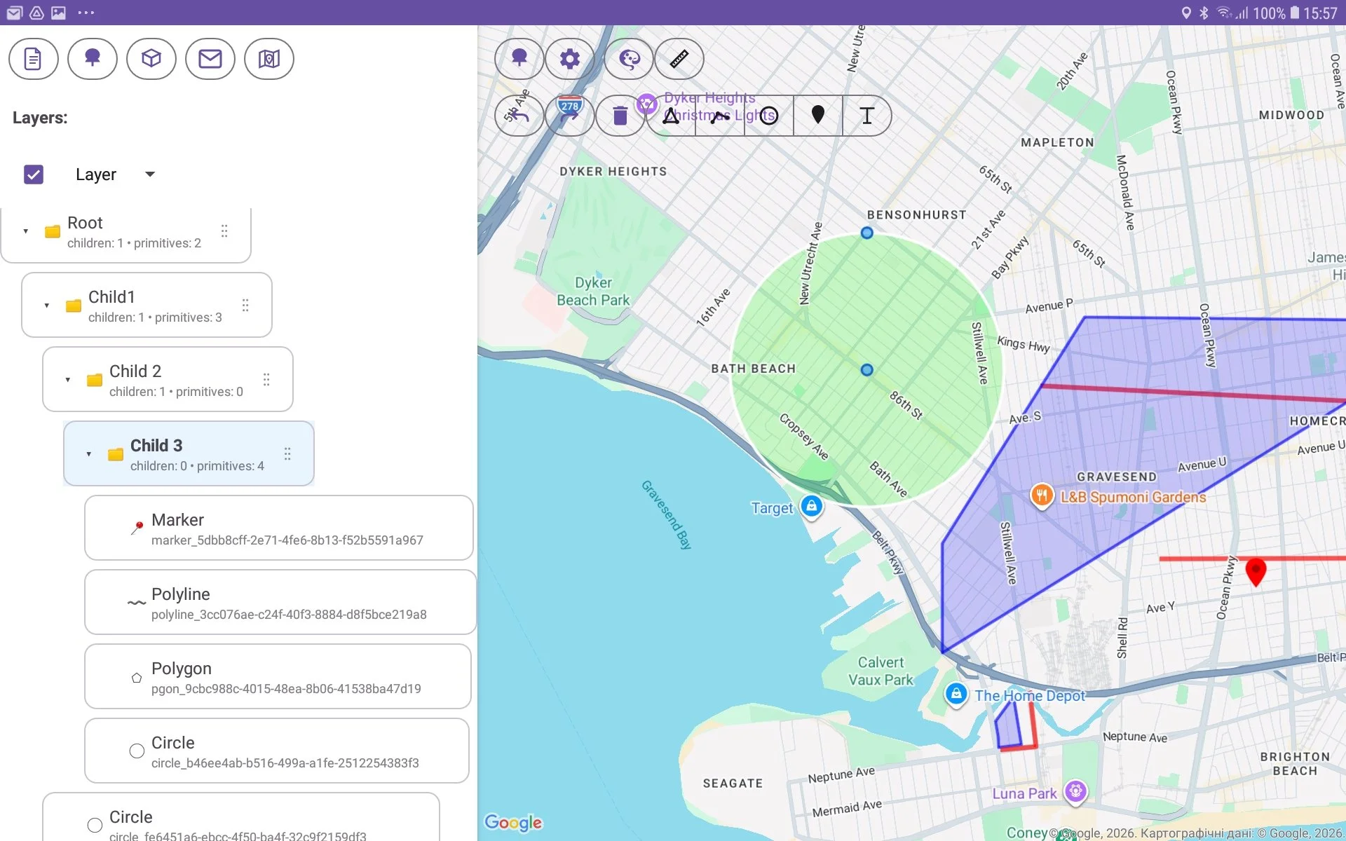Open the 3D cube icon button
This screenshot has width=1346, height=841.
pos(151,59)
